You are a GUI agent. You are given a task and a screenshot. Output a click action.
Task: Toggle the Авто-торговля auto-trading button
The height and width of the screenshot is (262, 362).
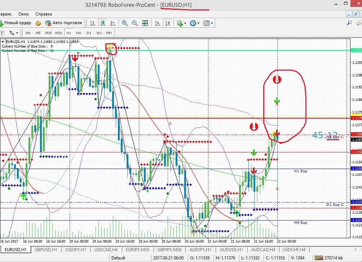tap(63, 23)
